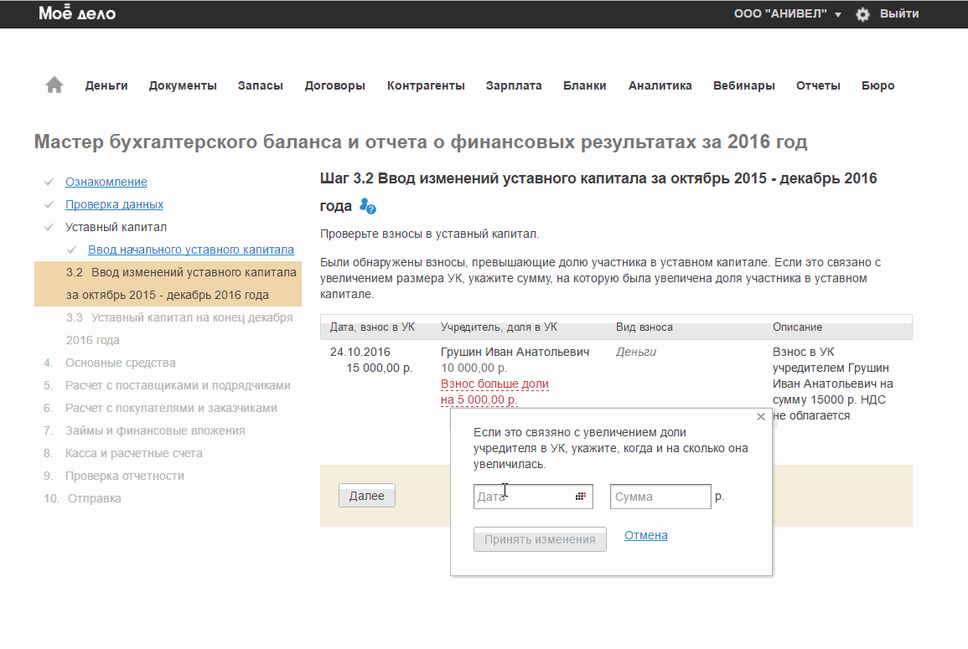The width and height of the screenshot is (968, 649).
Task: Click the Далее button
Action: coord(366,496)
